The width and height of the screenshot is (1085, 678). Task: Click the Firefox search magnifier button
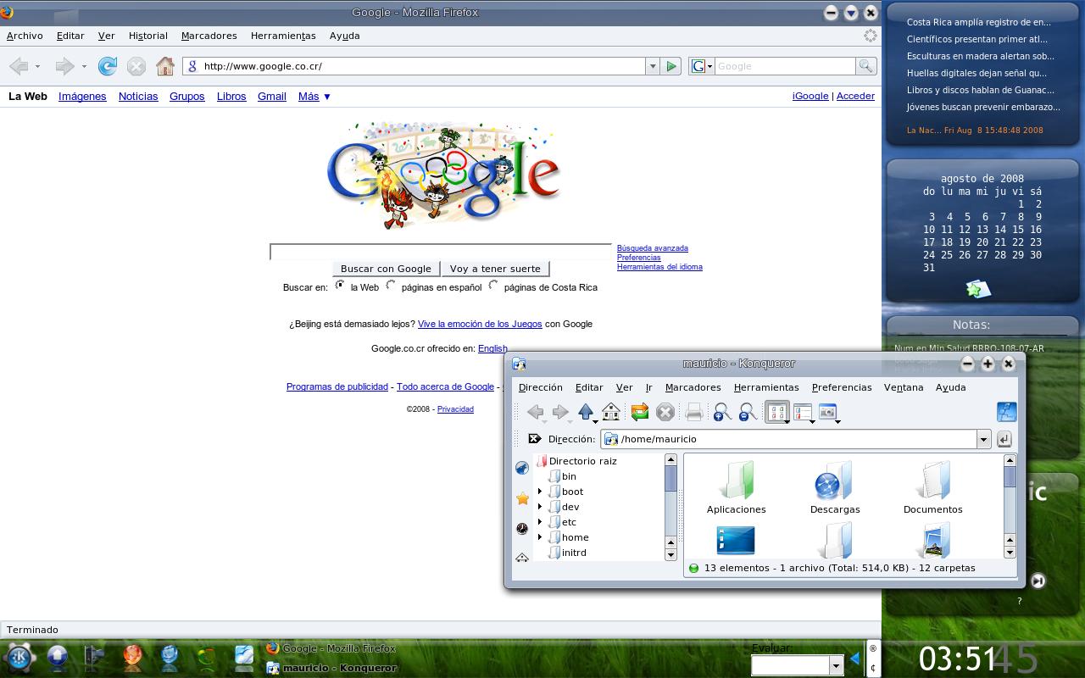click(x=865, y=66)
